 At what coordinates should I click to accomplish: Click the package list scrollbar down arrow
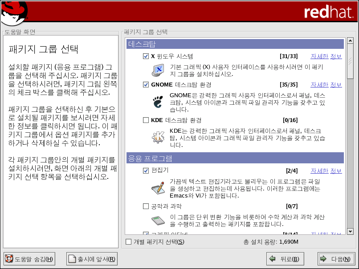[350, 231]
